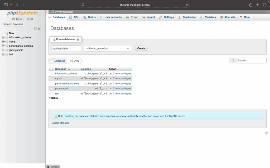Click the help icon next to Create database
The width and height of the screenshot is (270, 168).
(78, 39)
